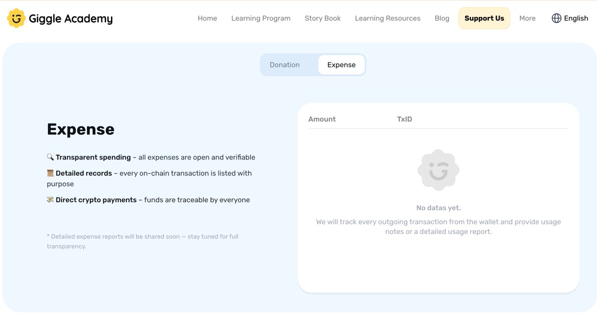This screenshot has height=314, width=597.
Task: Click the money emoji beside Direct crypto payments
Action: (x=50, y=200)
